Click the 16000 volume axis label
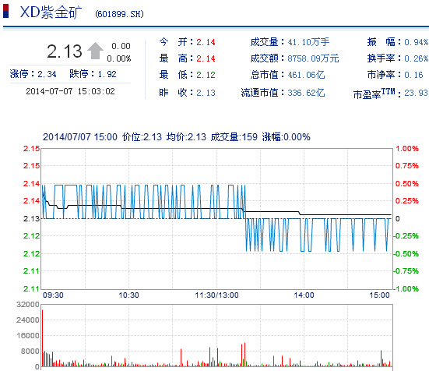This screenshot has width=429, height=371. [28, 336]
